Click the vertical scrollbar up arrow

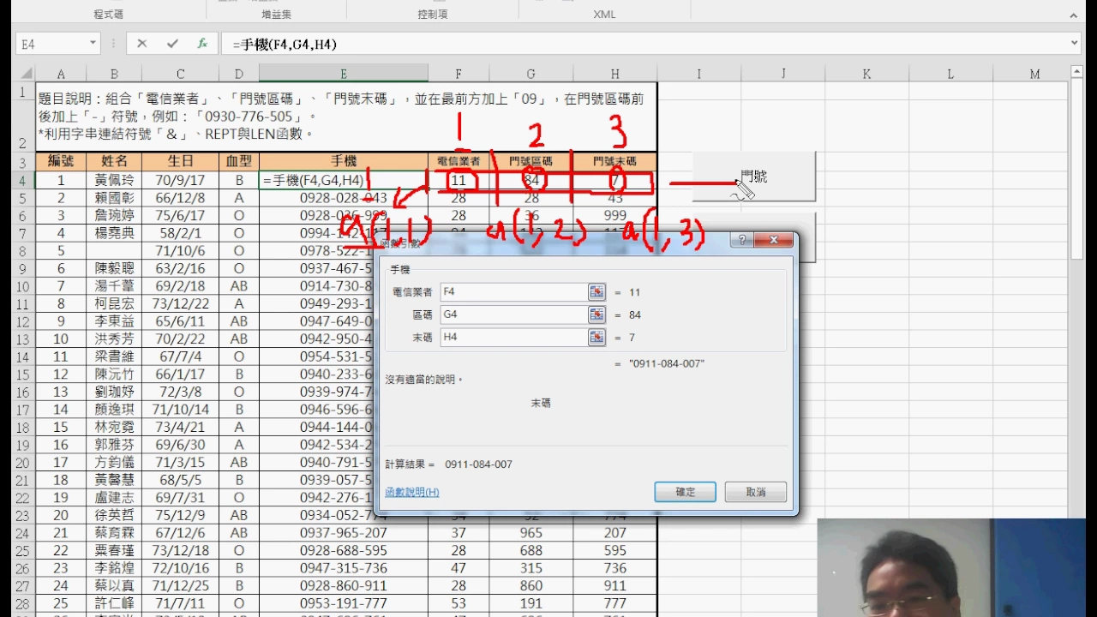(1076, 74)
